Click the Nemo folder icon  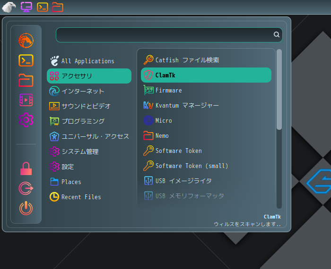pos(148,135)
